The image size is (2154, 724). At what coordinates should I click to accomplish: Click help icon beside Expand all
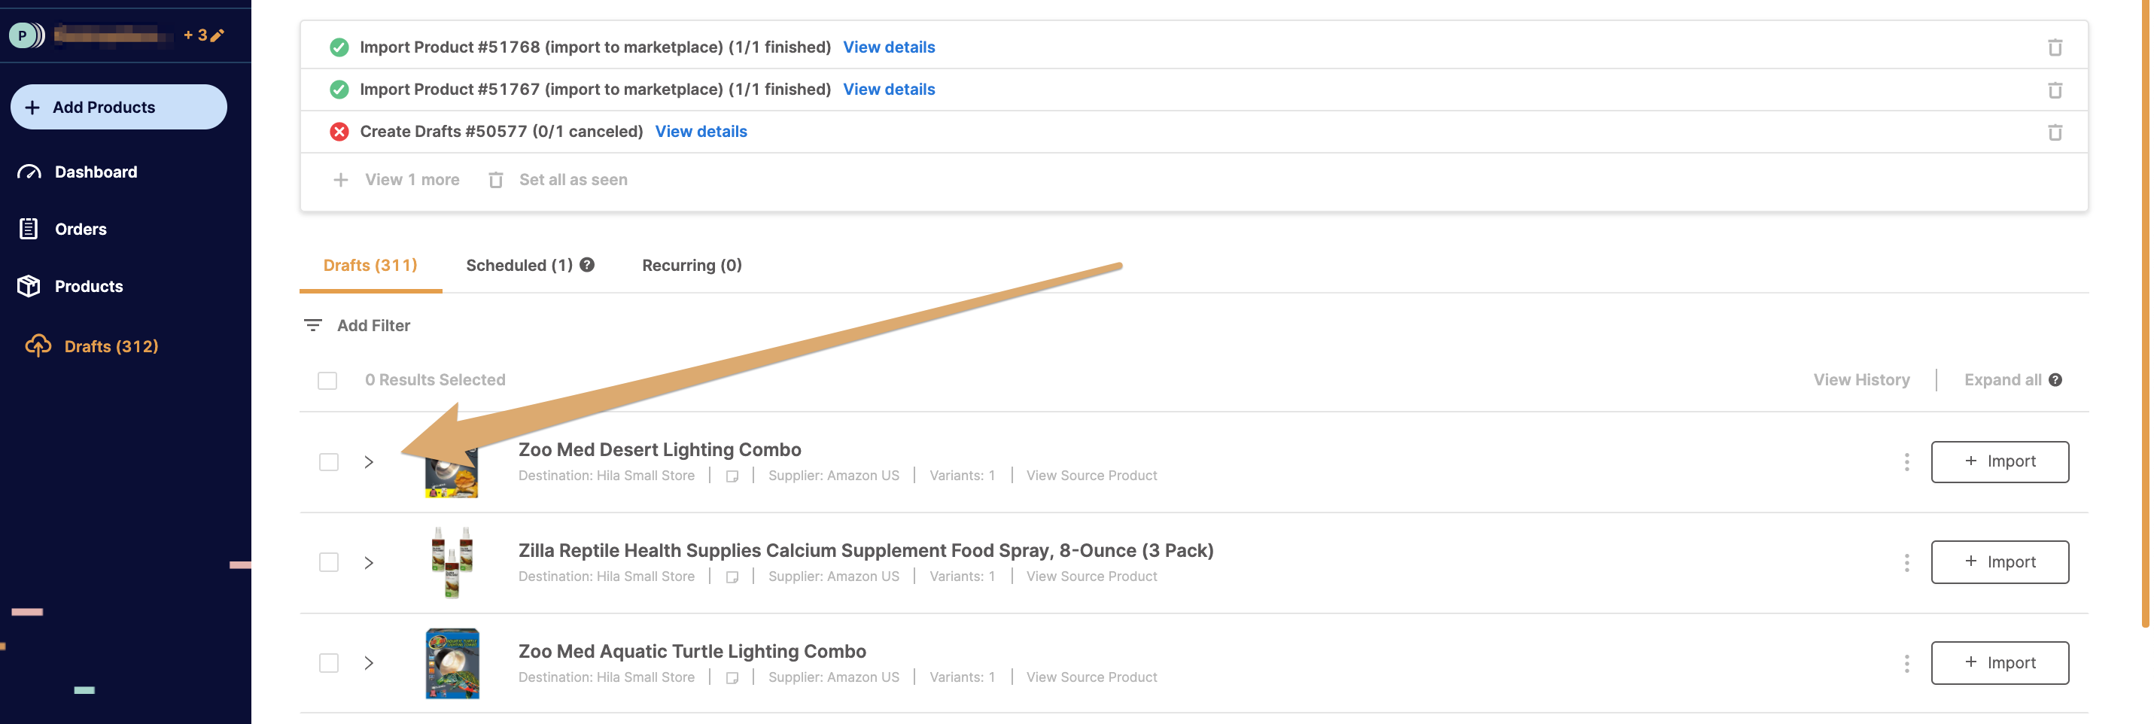pyautogui.click(x=2055, y=380)
